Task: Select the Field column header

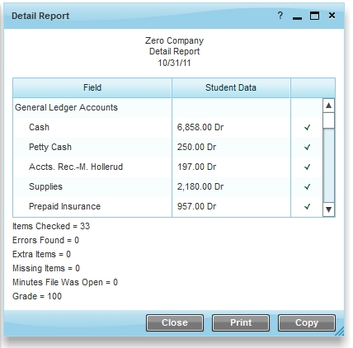Action: (x=92, y=87)
